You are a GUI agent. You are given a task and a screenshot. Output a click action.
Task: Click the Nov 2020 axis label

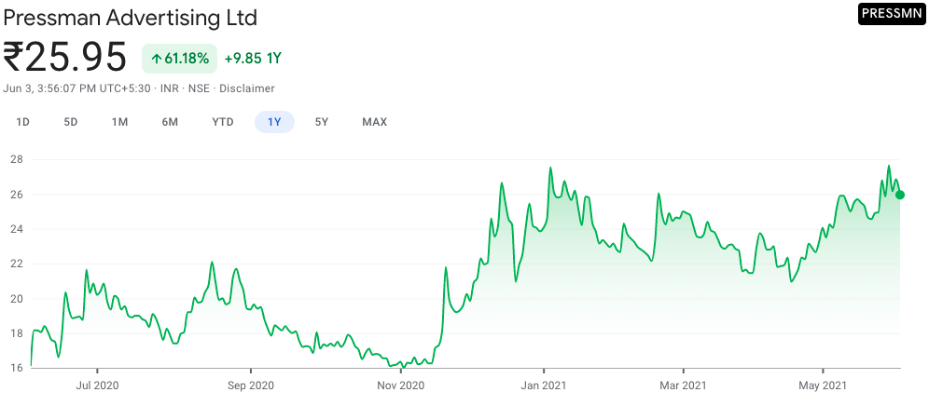tap(402, 386)
